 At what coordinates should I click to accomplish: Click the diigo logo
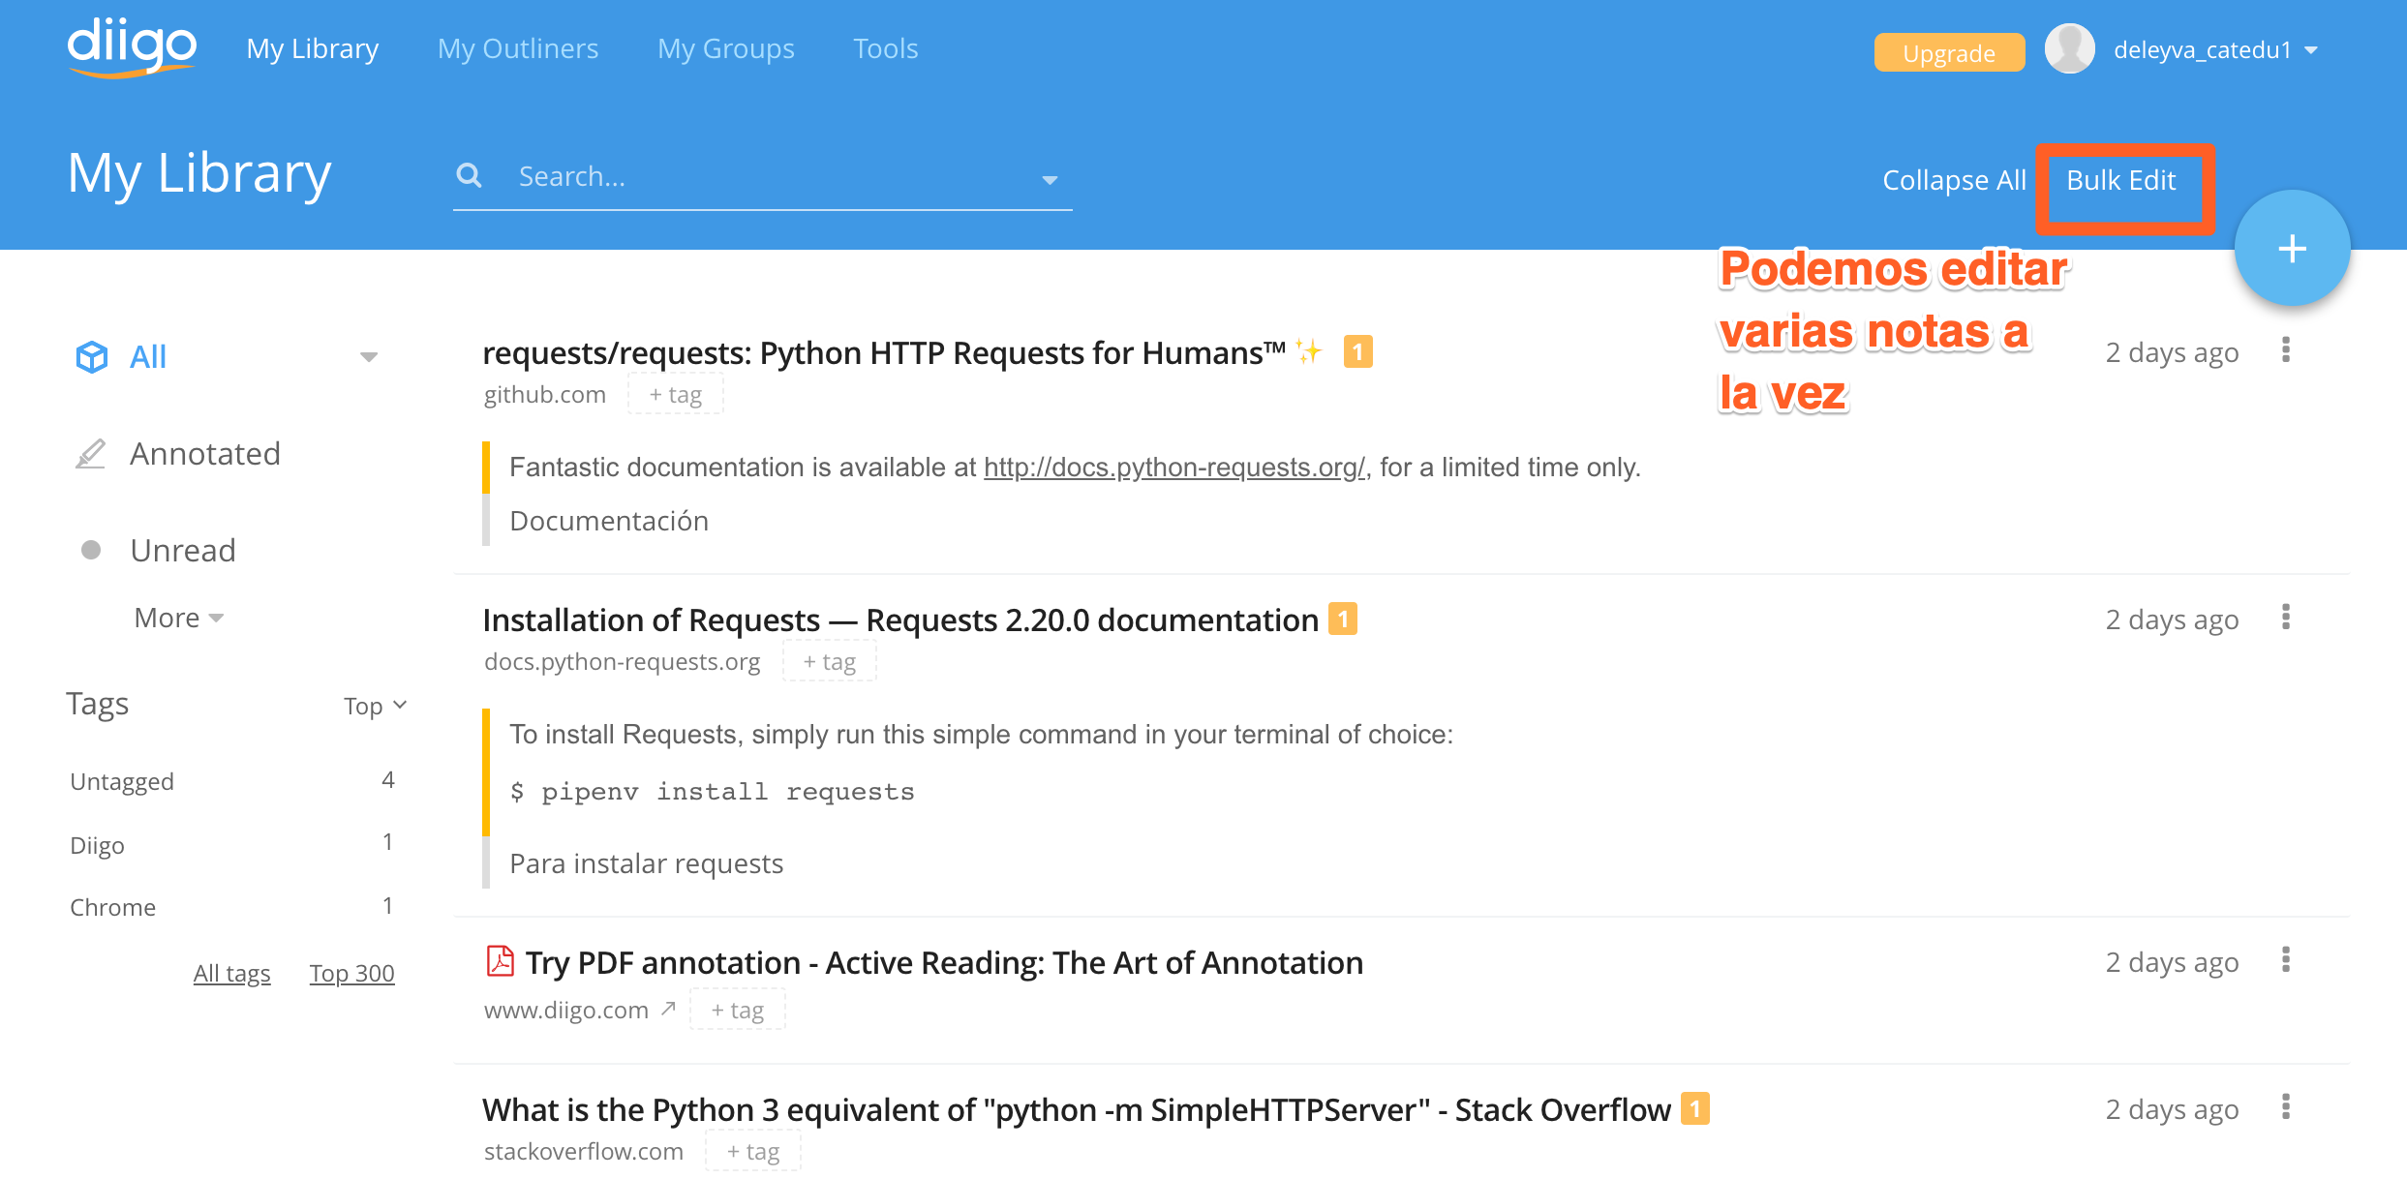pos(132,46)
